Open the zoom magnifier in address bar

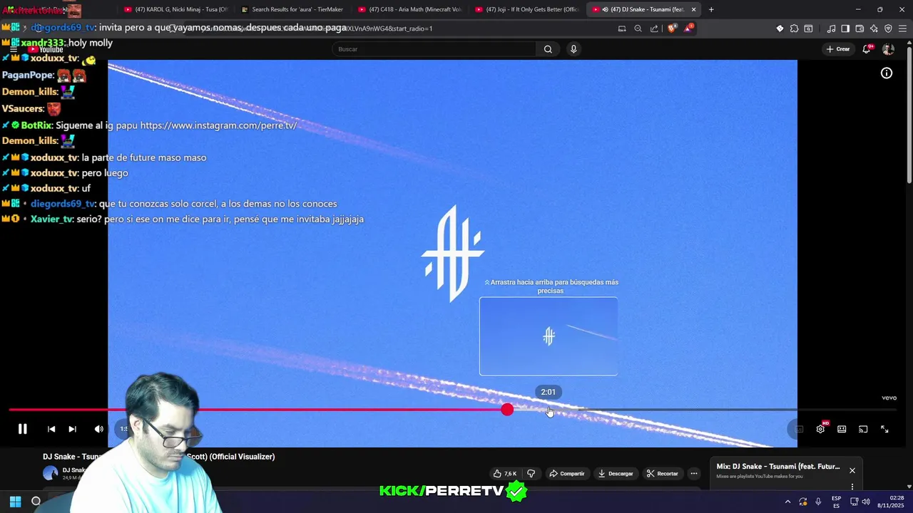tap(638, 28)
